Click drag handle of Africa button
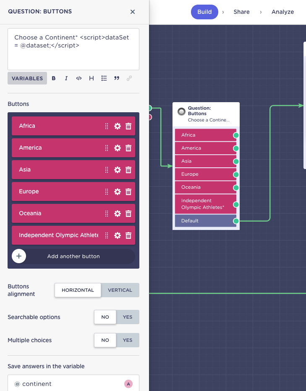Screen dimensions: 306x391 point(107,126)
